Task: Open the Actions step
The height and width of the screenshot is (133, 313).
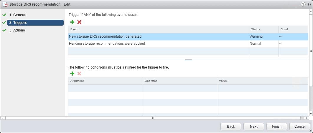Action: coord(19,30)
